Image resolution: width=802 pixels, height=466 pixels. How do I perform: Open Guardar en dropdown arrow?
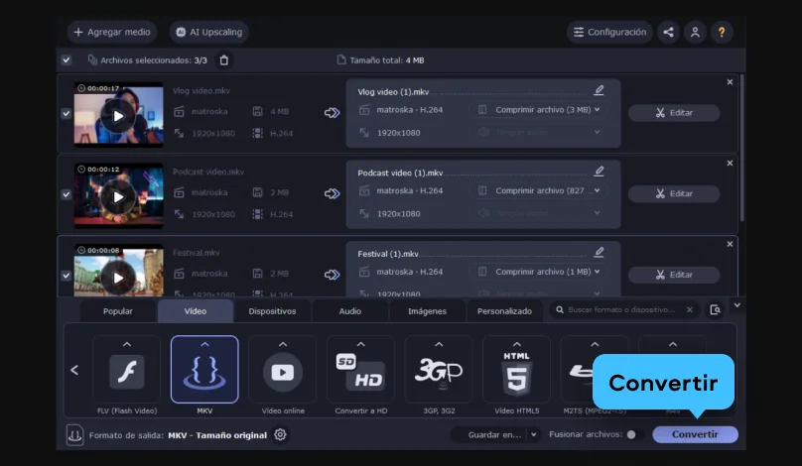pyautogui.click(x=533, y=435)
